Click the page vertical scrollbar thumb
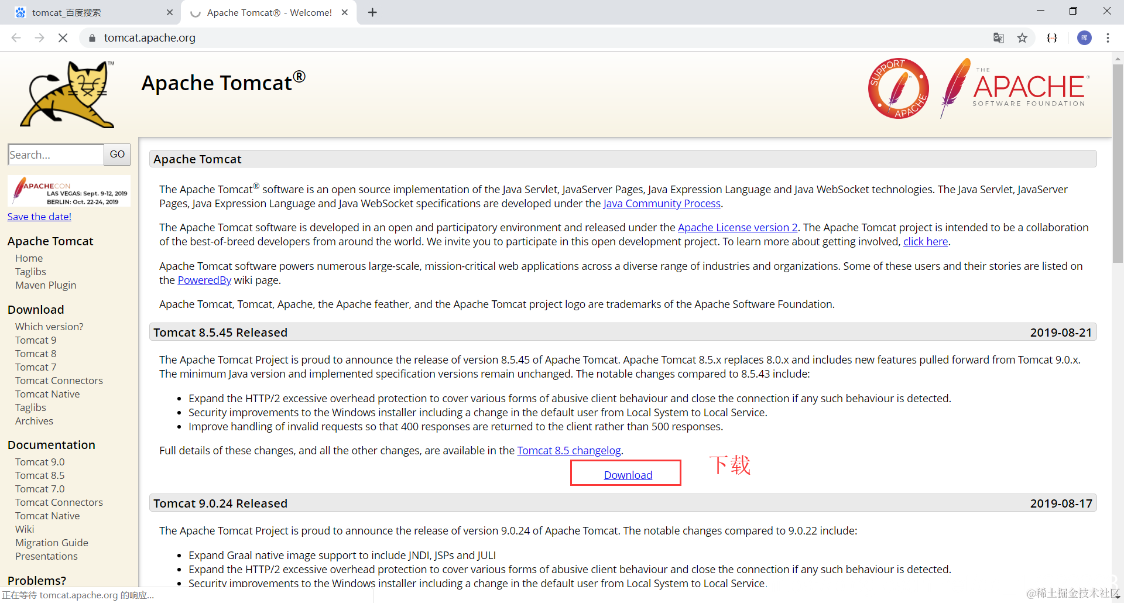This screenshot has height=603, width=1124. coord(1118,164)
